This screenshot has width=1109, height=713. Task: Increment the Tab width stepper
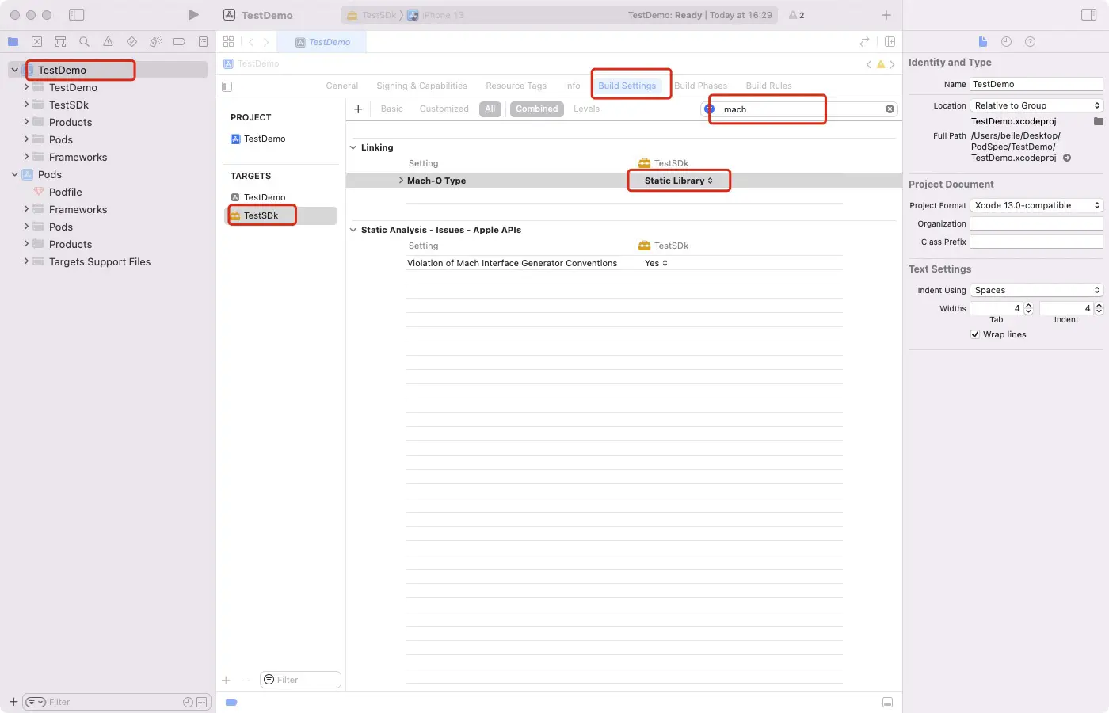(x=1028, y=305)
